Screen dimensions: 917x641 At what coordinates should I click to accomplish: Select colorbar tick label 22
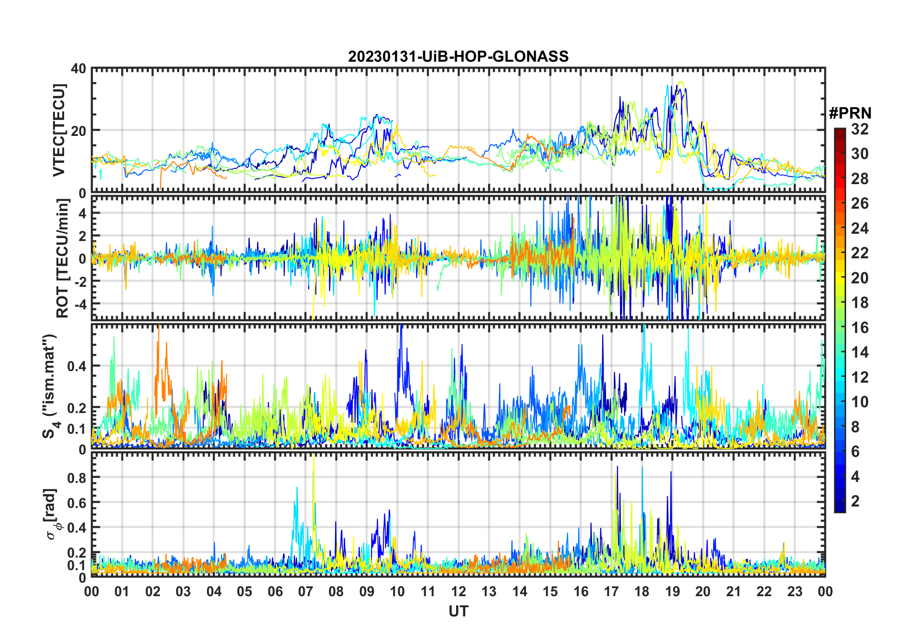pyautogui.click(x=860, y=253)
